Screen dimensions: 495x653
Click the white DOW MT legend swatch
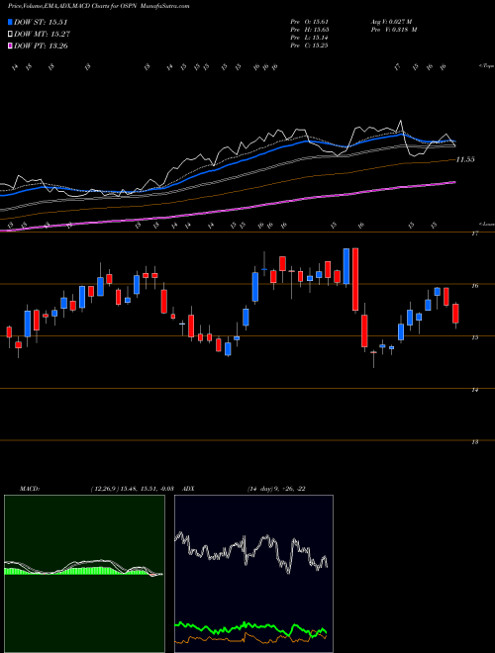[x=11, y=35]
